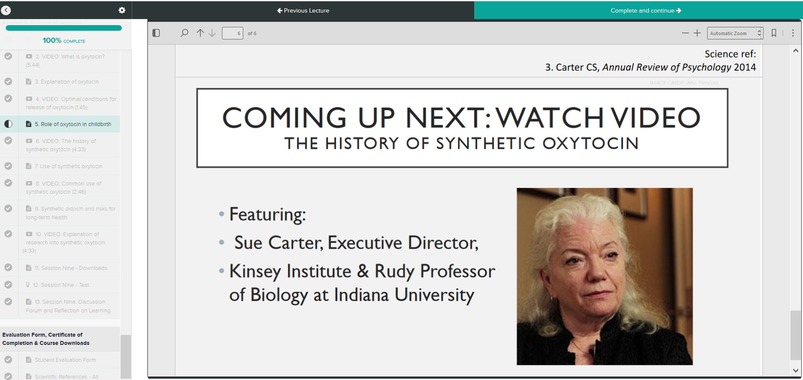The height and width of the screenshot is (380, 803).
Task: Click the back arrow circle icon
Action: click(6, 10)
